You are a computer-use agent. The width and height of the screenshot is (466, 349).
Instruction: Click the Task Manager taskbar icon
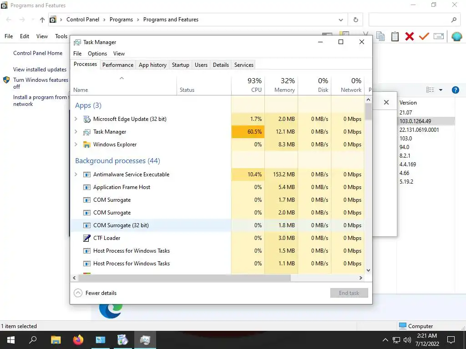[x=145, y=340]
